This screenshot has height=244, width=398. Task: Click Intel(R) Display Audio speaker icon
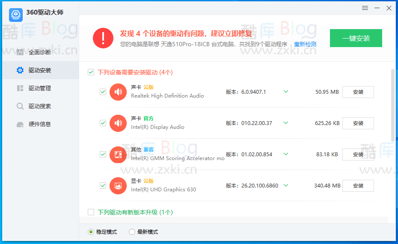[x=118, y=123]
